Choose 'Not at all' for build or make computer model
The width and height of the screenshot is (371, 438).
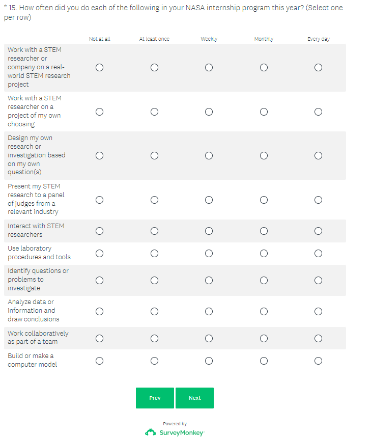(99, 361)
